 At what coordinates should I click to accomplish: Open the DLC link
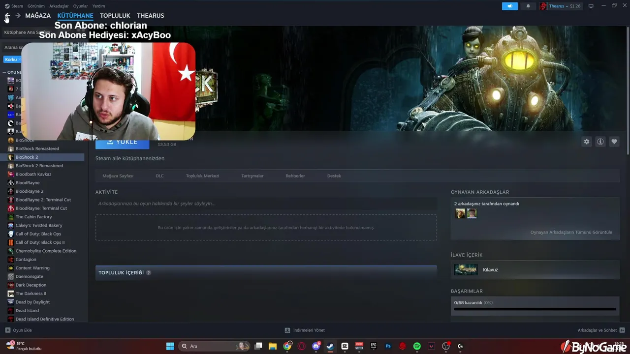(159, 176)
